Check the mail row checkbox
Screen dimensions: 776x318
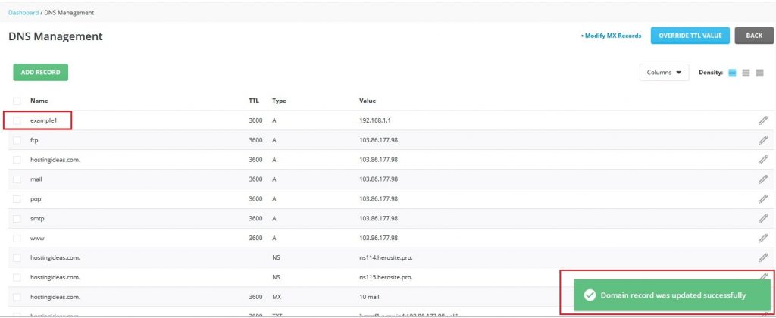17,179
